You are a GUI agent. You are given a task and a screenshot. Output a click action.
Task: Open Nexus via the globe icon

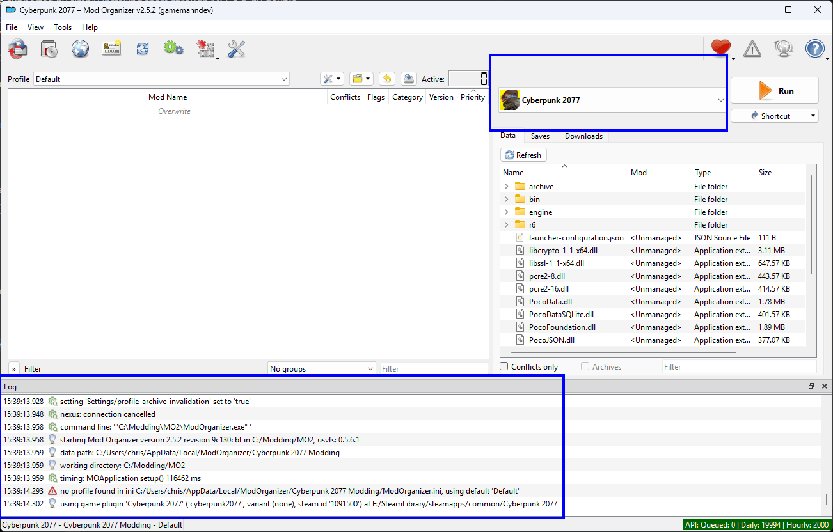80,49
